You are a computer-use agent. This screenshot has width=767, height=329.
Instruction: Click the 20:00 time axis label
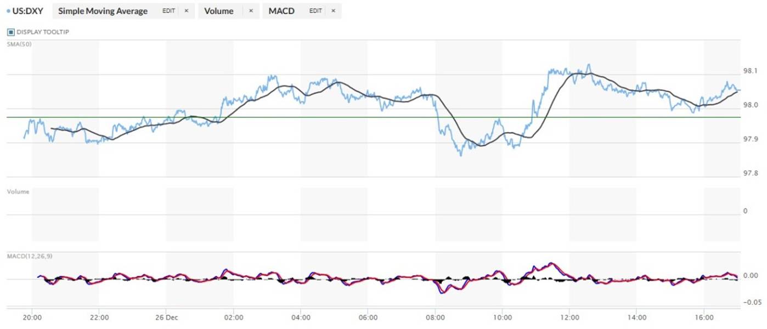point(32,317)
